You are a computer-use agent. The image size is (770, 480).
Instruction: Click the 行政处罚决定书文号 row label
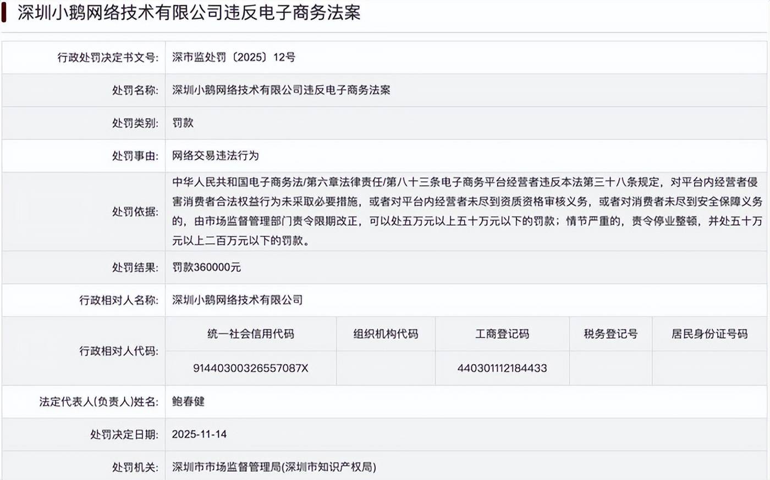tap(108, 58)
